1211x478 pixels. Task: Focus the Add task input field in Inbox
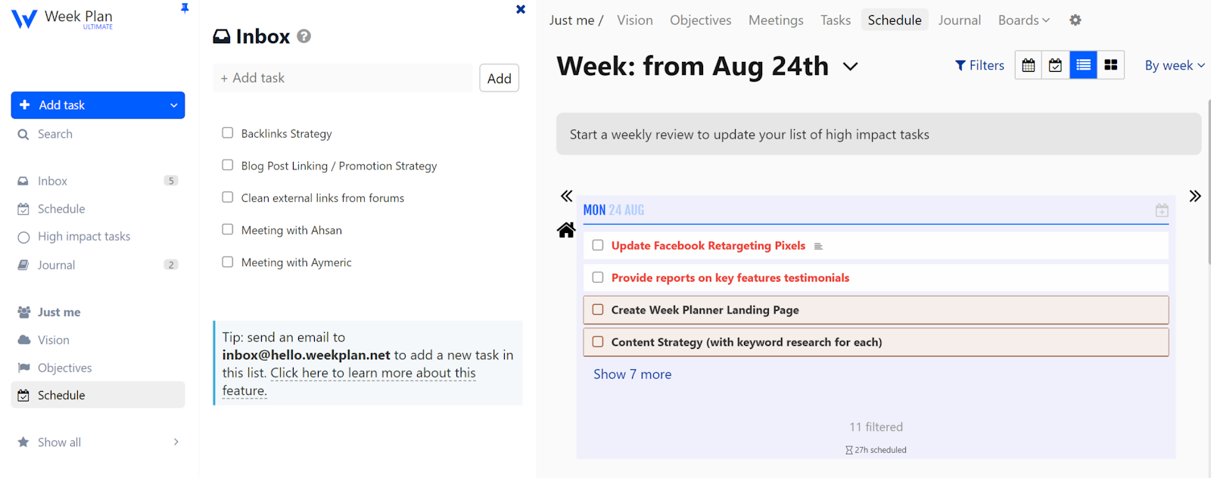pyautogui.click(x=343, y=78)
